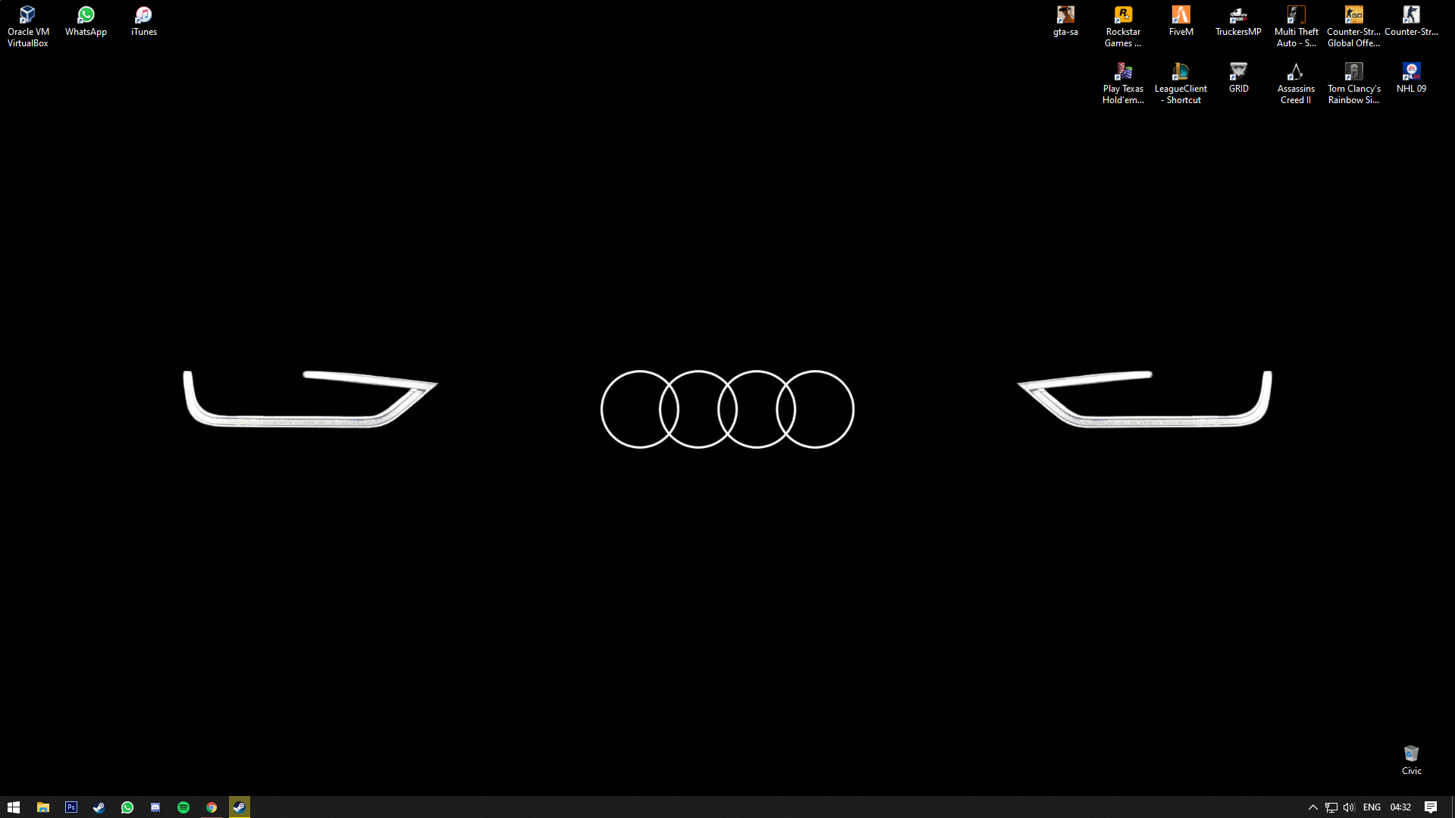Viewport: 1455px width, 818px height.
Task: Select the LeagueClient Shortcut icon
Action: [x=1181, y=83]
